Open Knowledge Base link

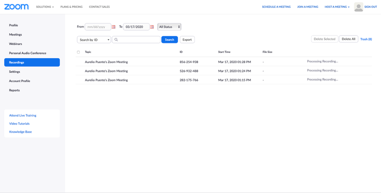(20, 132)
